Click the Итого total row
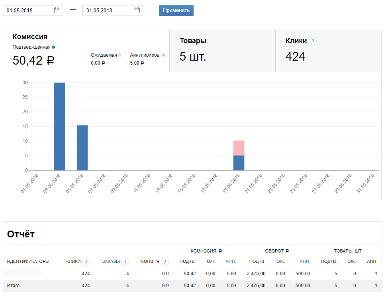Image resolution: width=384 pixels, height=298 pixels. point(191,286)
